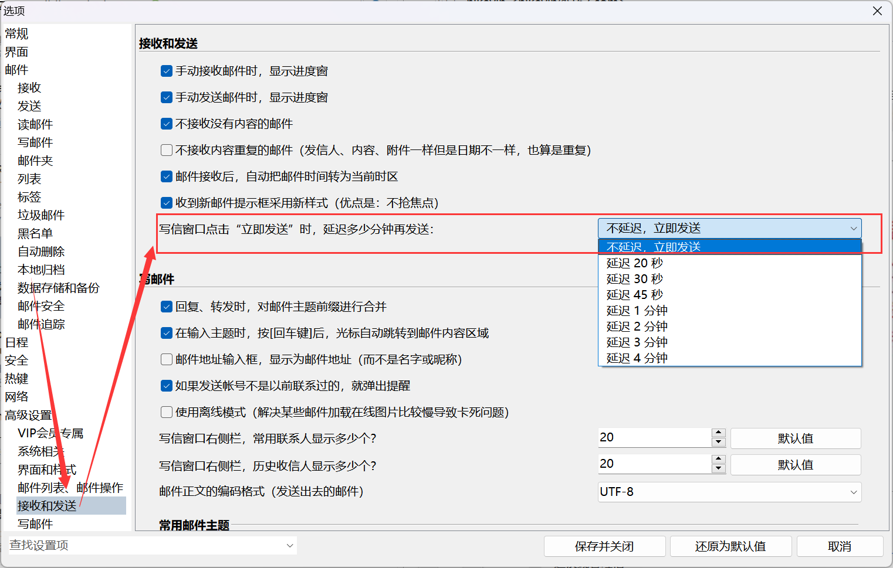Click 还原为默认值 button
Viewport: 893px width, 568px height.
pyautogui.click(x=730, y=546)
